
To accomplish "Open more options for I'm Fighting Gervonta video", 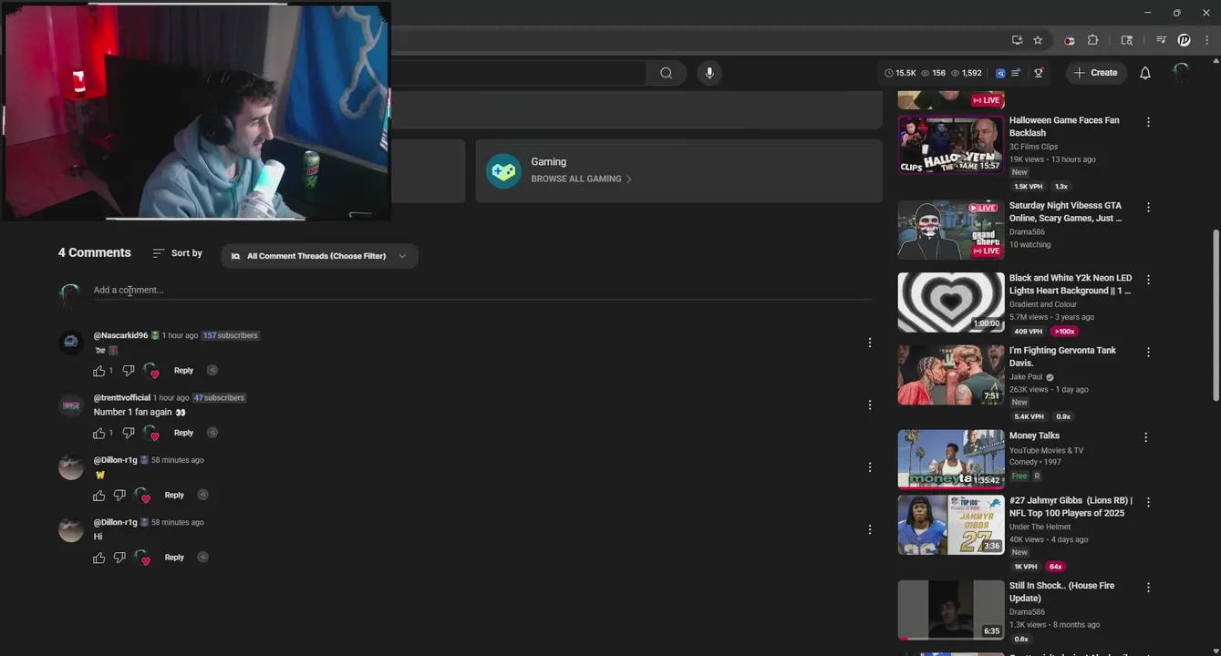I will pos(1148,352).
